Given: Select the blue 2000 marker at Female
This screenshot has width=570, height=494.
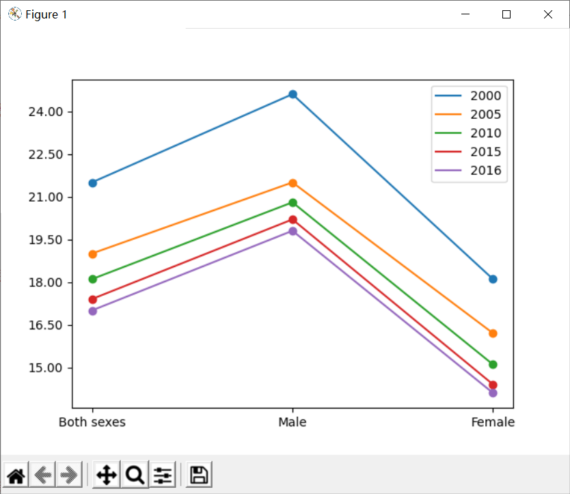Looking at the screenshot, I should coord(493,279).
